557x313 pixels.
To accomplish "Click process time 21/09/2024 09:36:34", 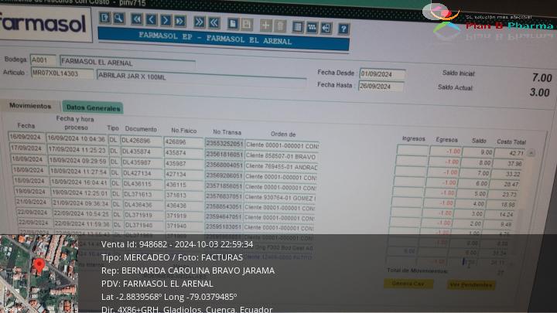I will (81, 203).
